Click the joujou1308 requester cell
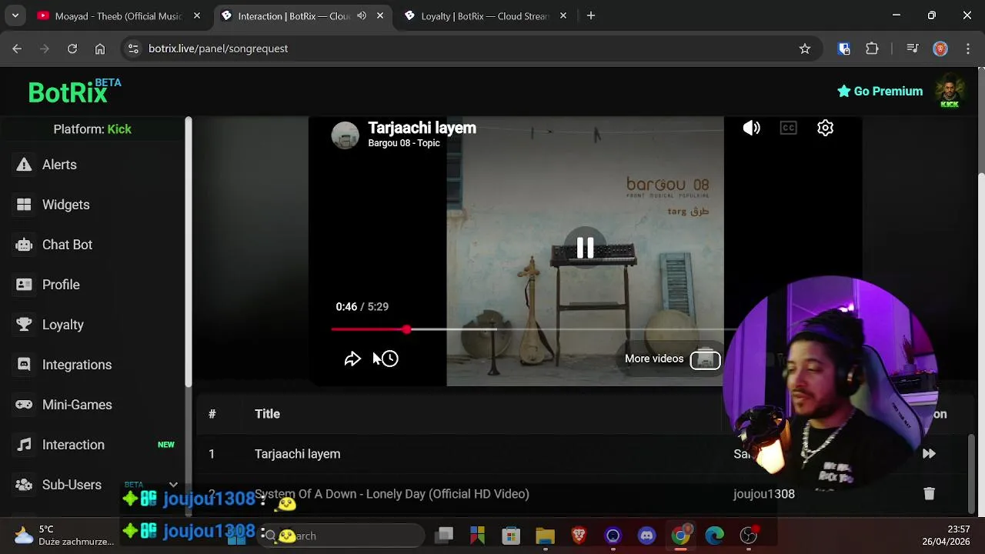Image resolution: width=985 pixels, height=554 pixels. [764, 494]
